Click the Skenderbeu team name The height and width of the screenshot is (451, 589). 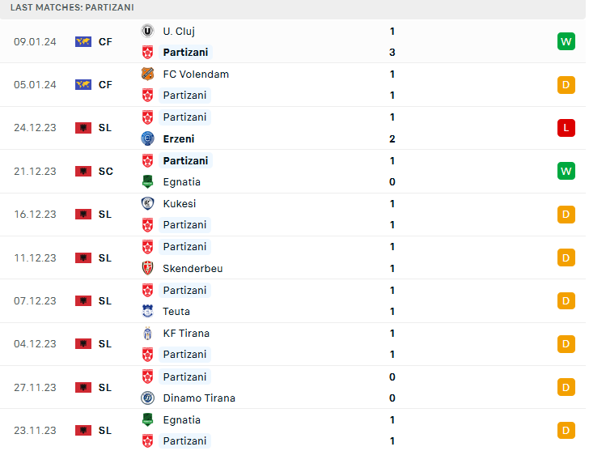tap(193, 268)
